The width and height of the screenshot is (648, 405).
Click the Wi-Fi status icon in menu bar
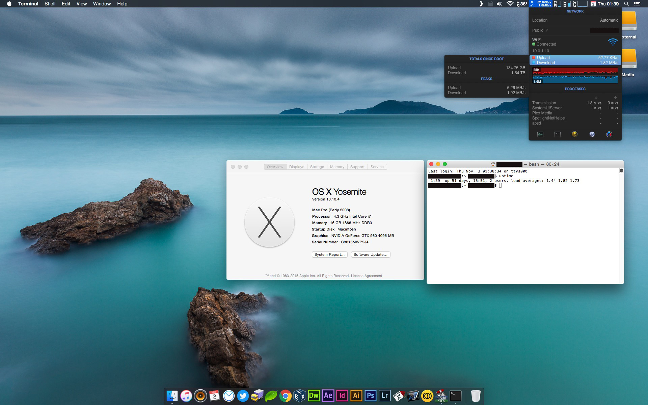pyautogui.click(x=510, y=4)
